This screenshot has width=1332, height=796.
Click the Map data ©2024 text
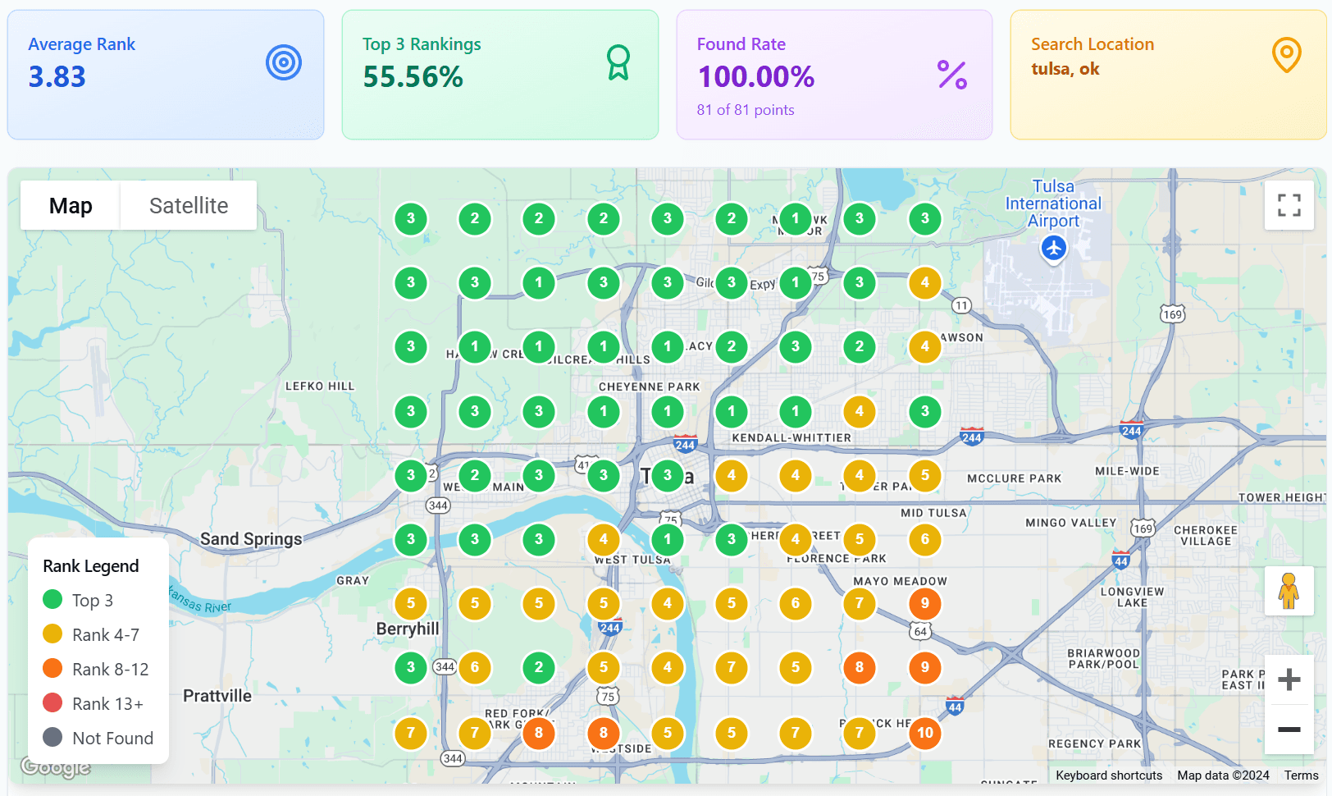click(1223, 775)
